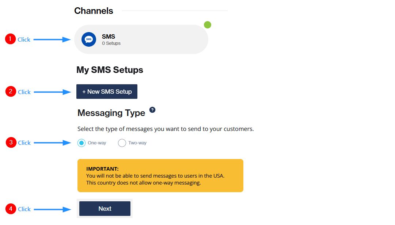Click the red step 2 circle
Image resolution: width=395 pixels, height=225 pixels.
pyautogui.click(x=11, y=92)
